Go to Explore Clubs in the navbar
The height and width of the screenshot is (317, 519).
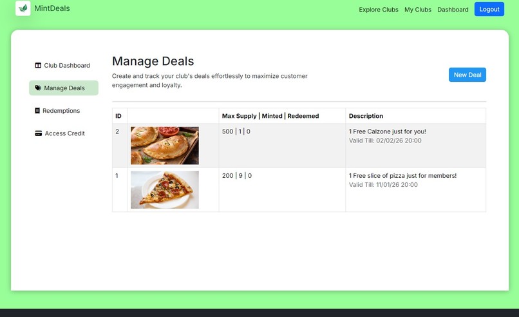point(379,10)
